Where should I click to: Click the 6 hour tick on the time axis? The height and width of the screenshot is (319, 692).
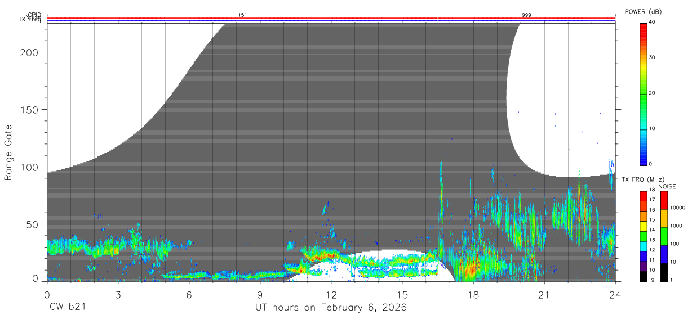[189, 295]
